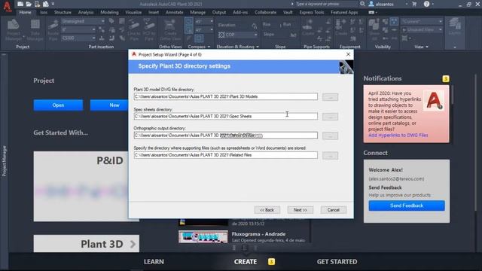Toggle the highlighted Visibility panel button
The height and width of the screenshot is (271, 482).
(x=394, y=21)
